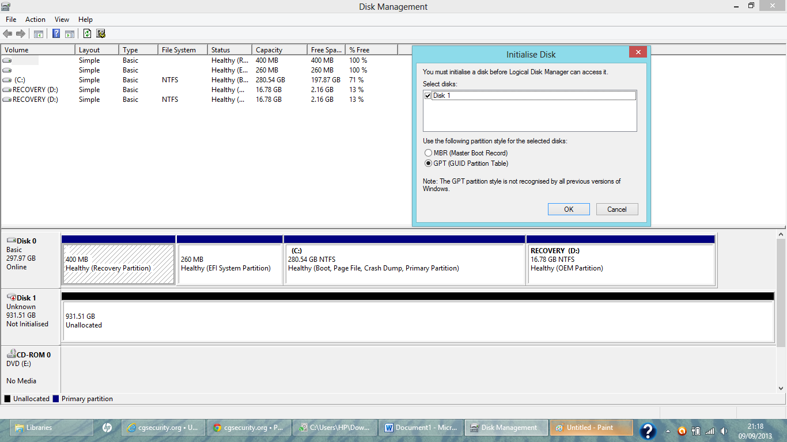The image size is (787, 442).
Task: Open the C:\Users\HP\Dow... taskbar window
Action: click(334, 428)
